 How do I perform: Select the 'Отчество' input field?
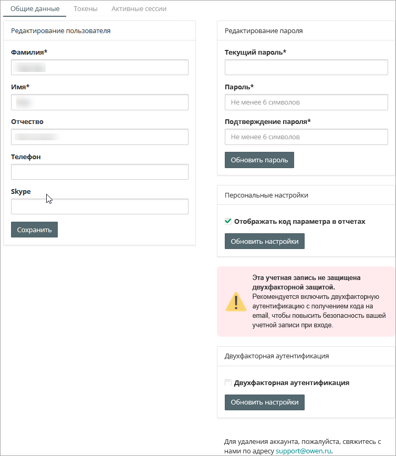pyautogui.click(x=99, y=137)
